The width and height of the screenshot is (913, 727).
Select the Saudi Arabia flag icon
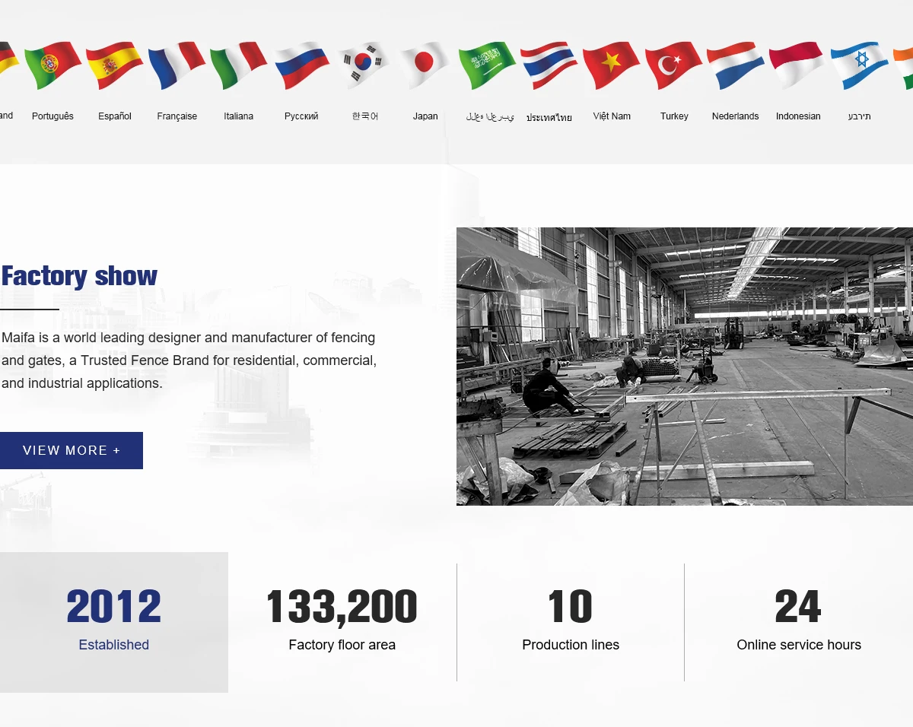[488, 65]
